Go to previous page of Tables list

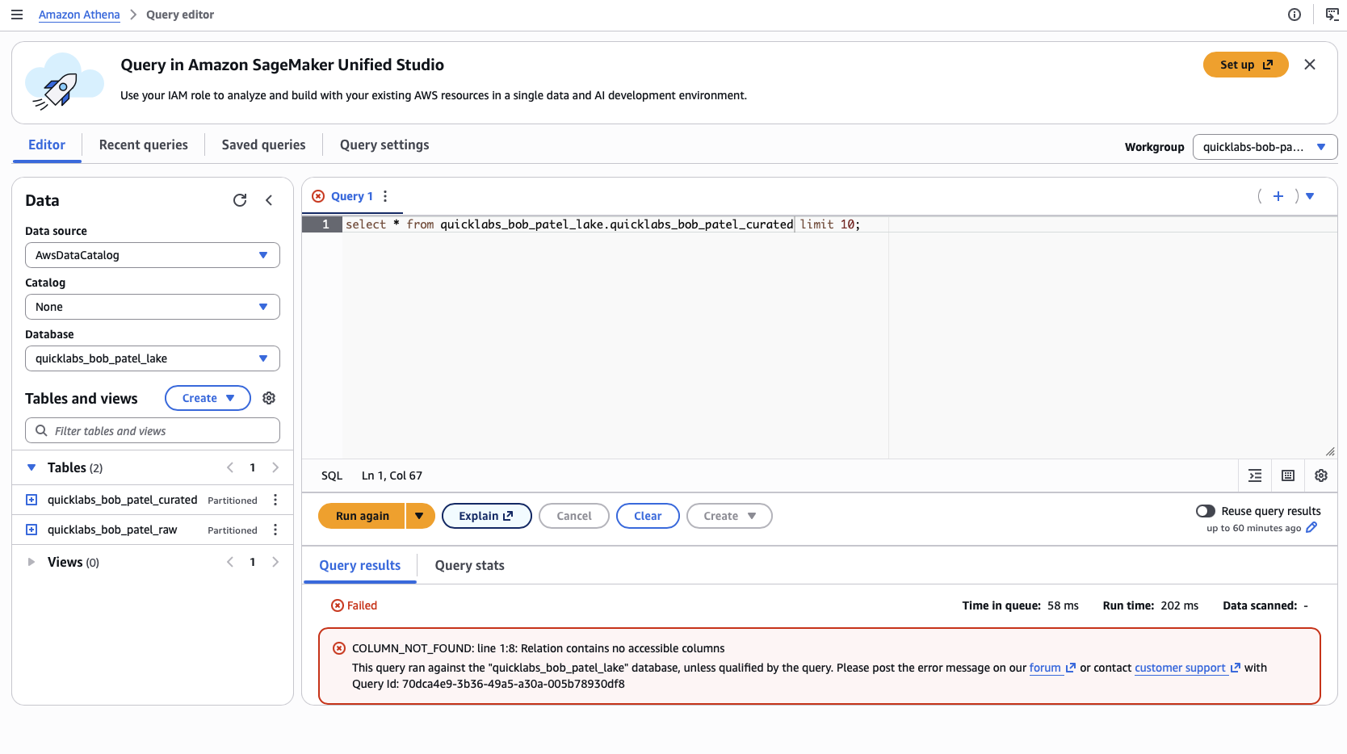tap(230, 467)
